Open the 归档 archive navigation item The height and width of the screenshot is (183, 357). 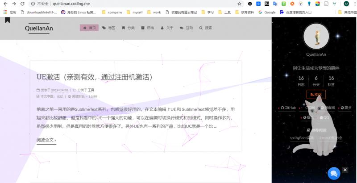tap(148, 28)
